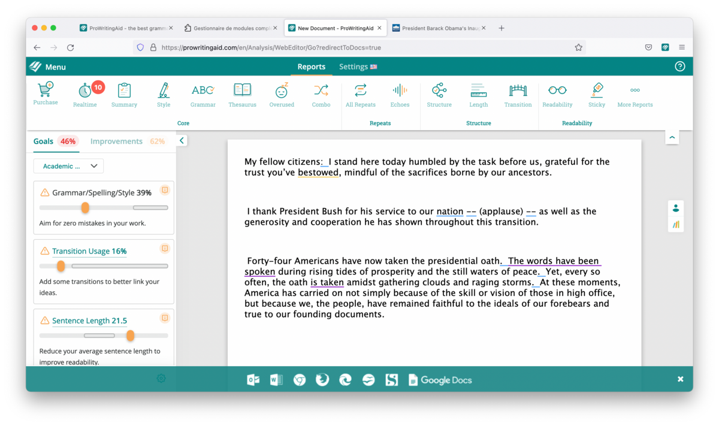Collapse the goals side panel
719x426 pixels.
182,140
